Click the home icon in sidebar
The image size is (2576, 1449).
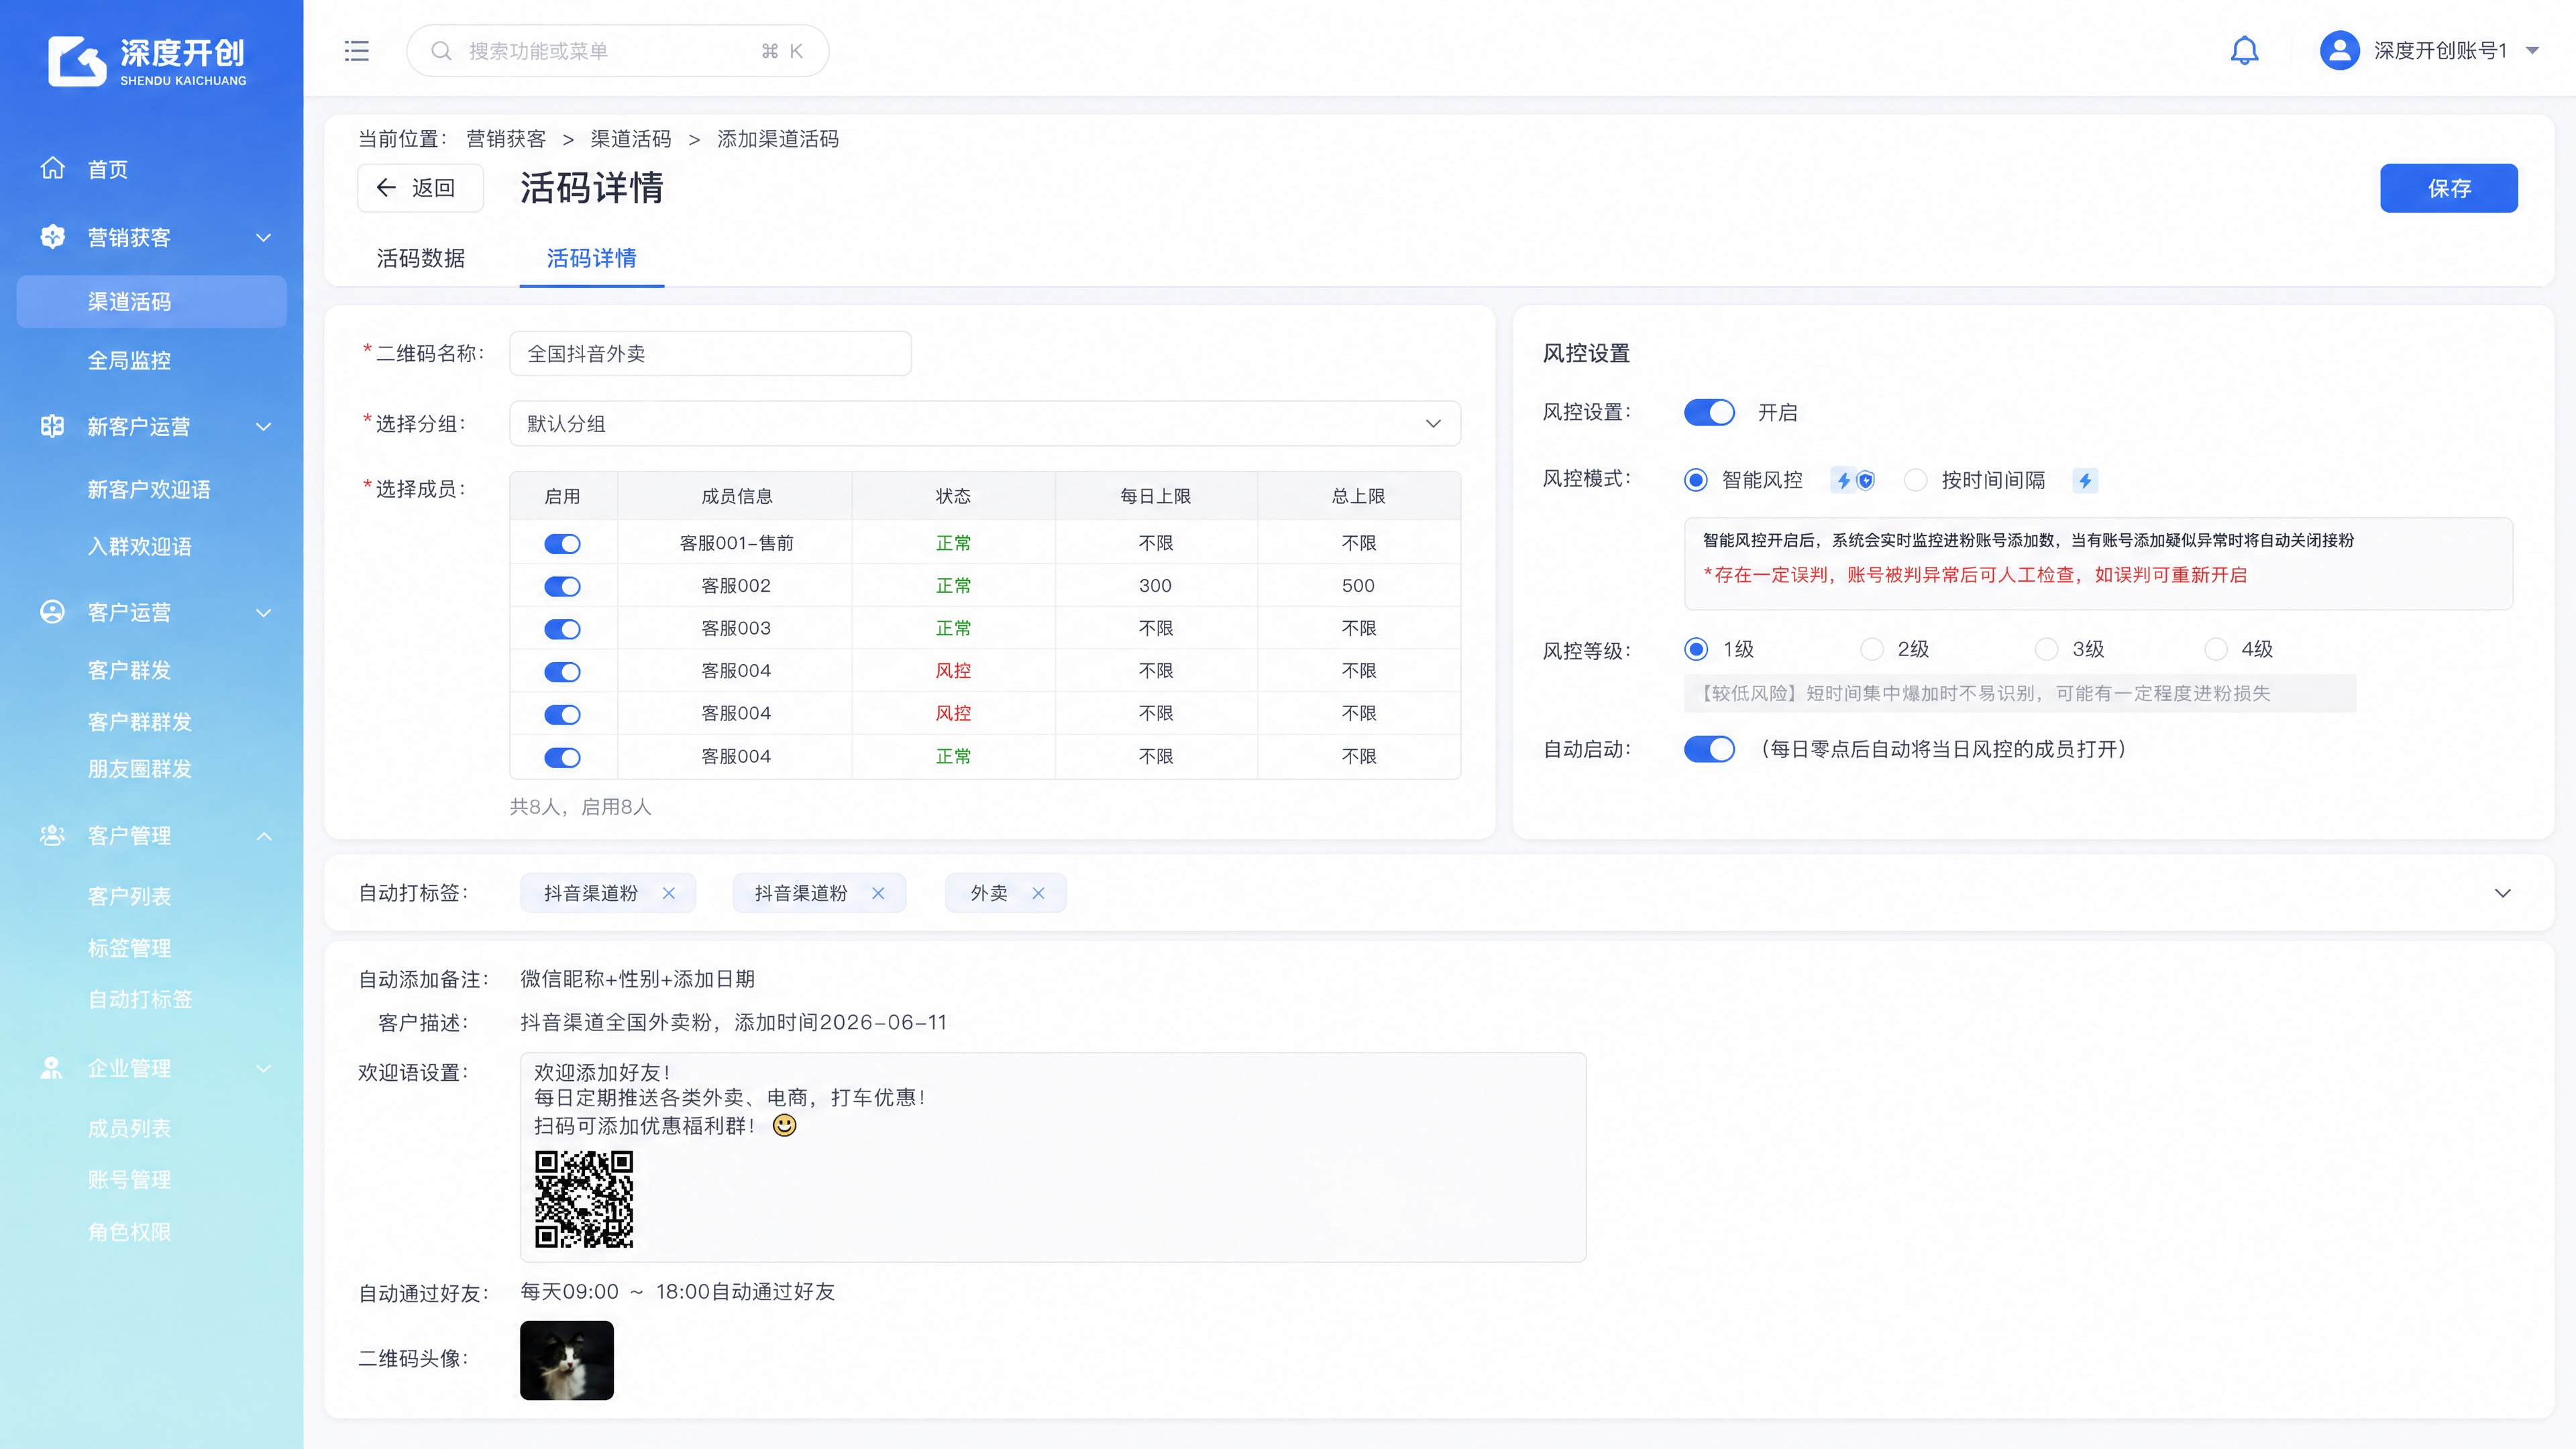[52, 168]
